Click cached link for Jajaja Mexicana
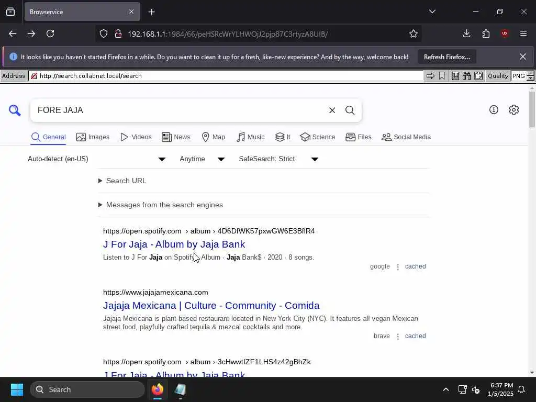The image size is (536, 402). click(x=415, y=336)
